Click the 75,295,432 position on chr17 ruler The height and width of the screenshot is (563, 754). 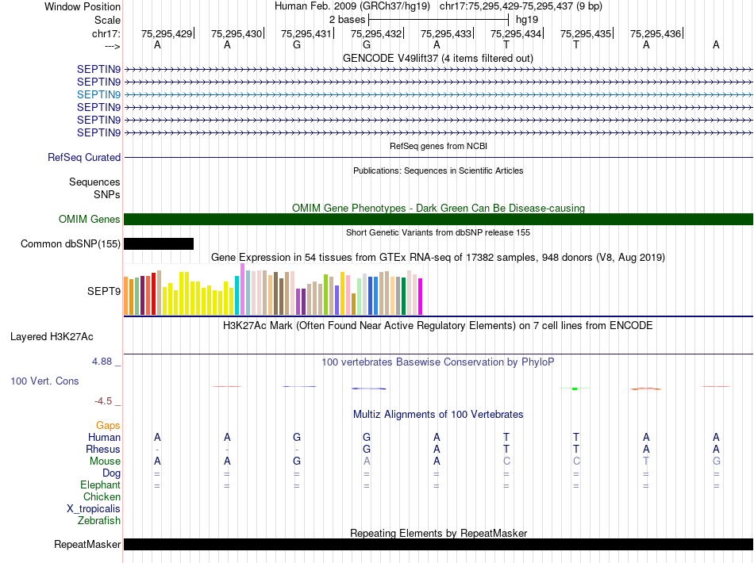point(376,33)
